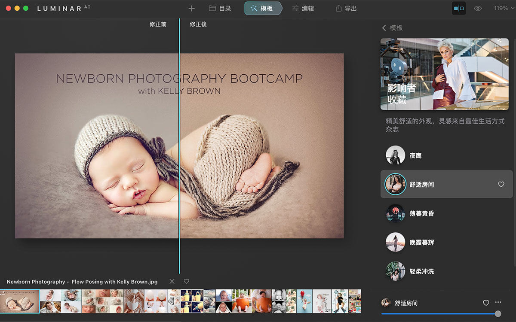Click the newborn photo in the main canvas
This screenshot has width=516, height=322.
179,146
